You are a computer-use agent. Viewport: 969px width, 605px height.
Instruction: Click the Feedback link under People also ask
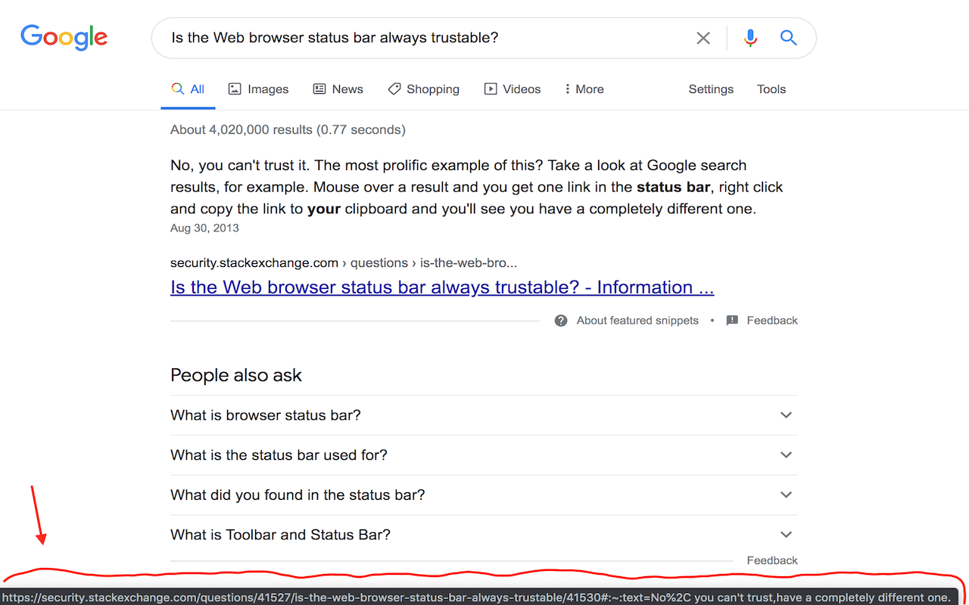point(772,560)
